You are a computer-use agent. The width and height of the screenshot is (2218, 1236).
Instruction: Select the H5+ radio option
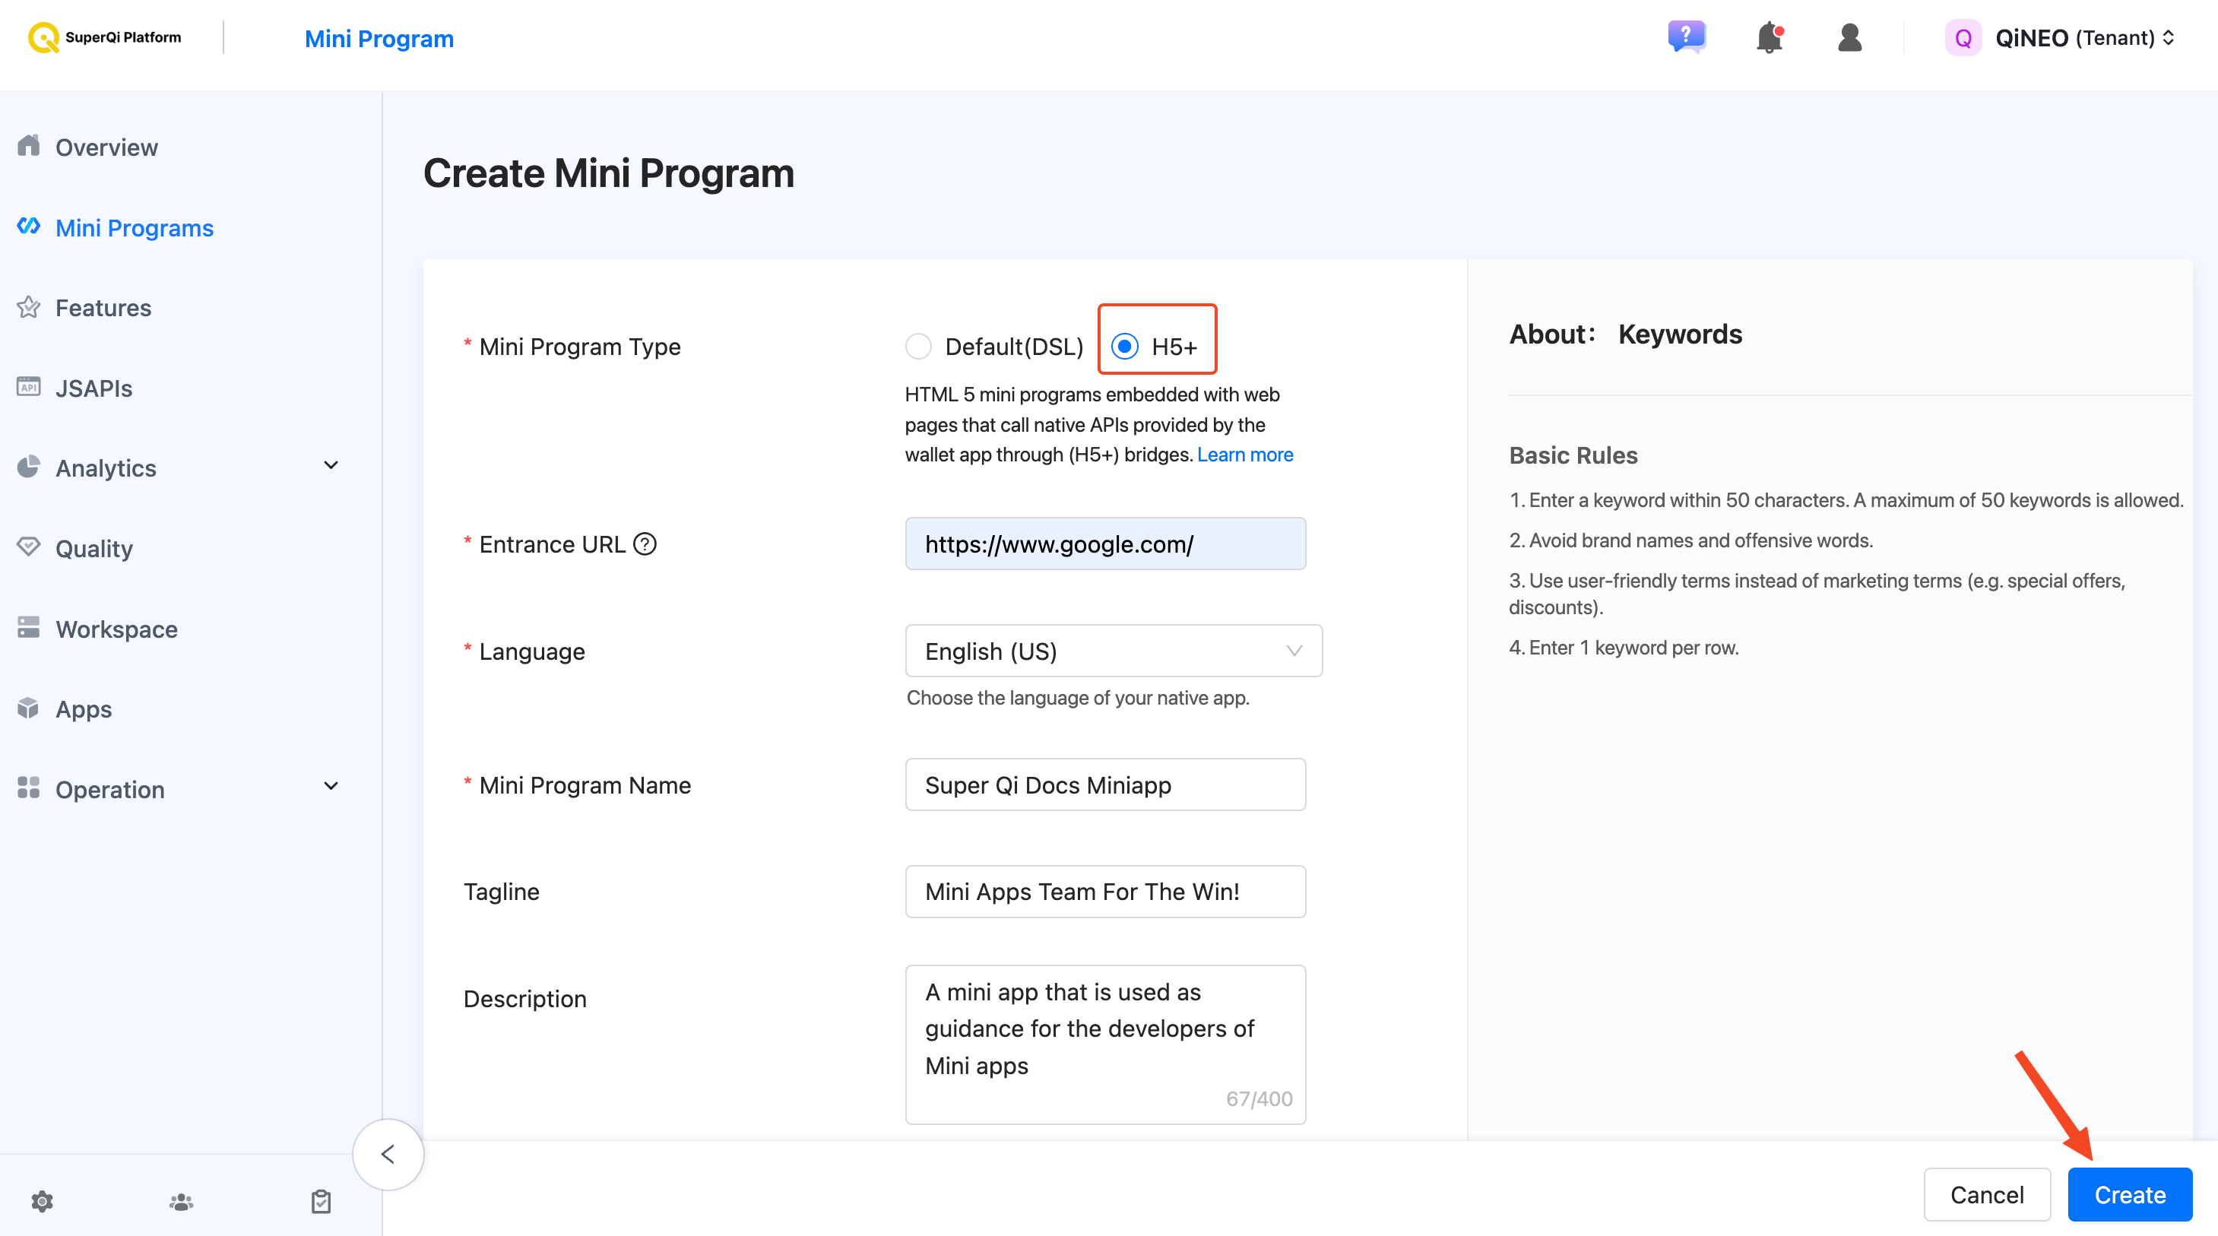(1124, 347)
